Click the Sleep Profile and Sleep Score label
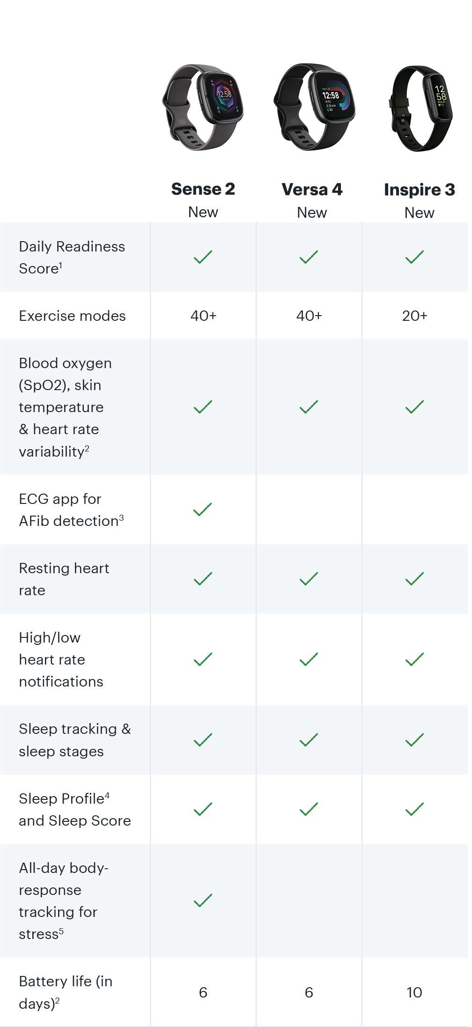Screen dimensions: 472x1027 (x=74, y=809)
